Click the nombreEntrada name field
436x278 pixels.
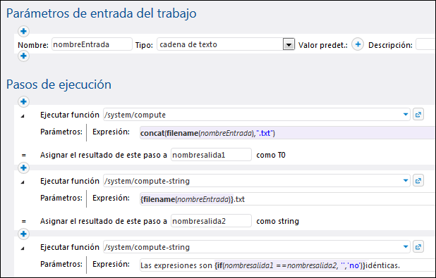coord(92,44)
